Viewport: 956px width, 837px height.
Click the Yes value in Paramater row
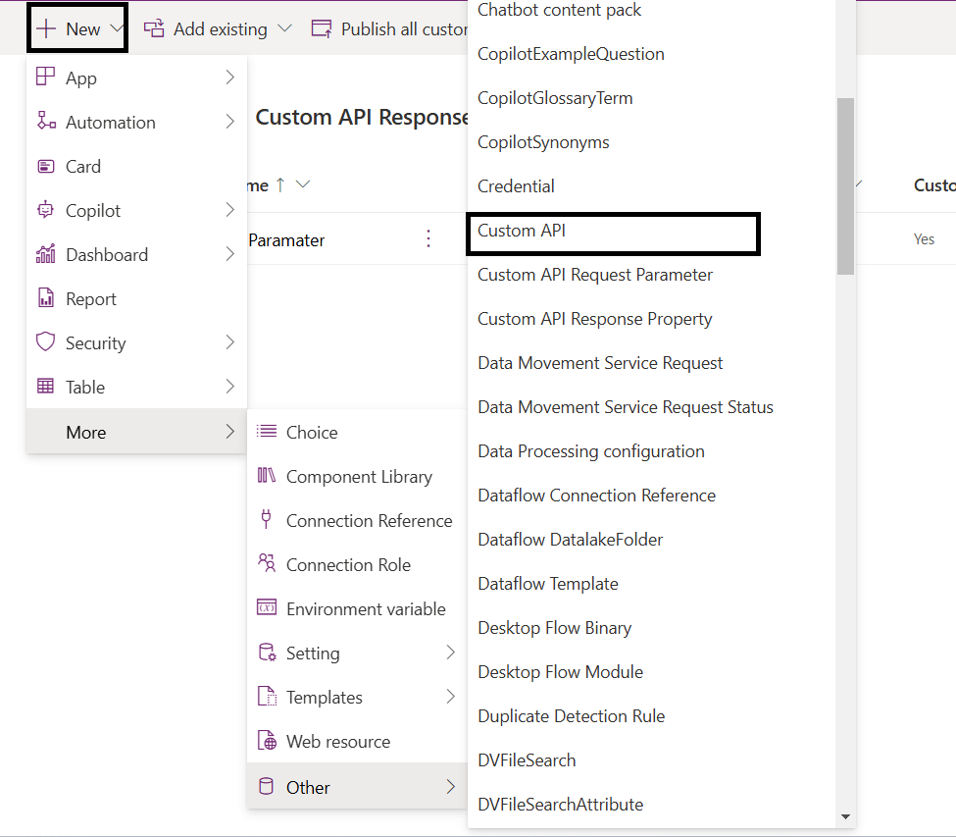pos(924,239)
